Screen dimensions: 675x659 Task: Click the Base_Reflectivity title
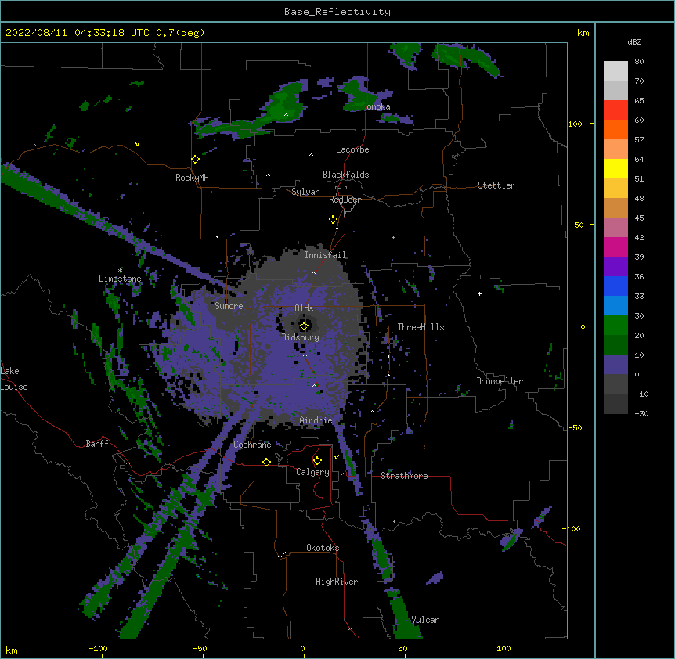click(337, 12)
